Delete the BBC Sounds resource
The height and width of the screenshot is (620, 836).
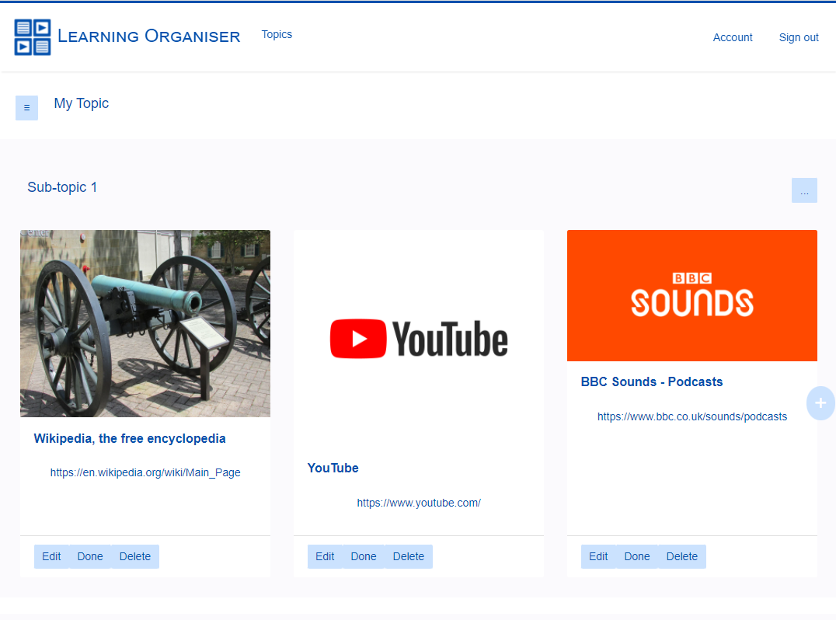(682, 556)
